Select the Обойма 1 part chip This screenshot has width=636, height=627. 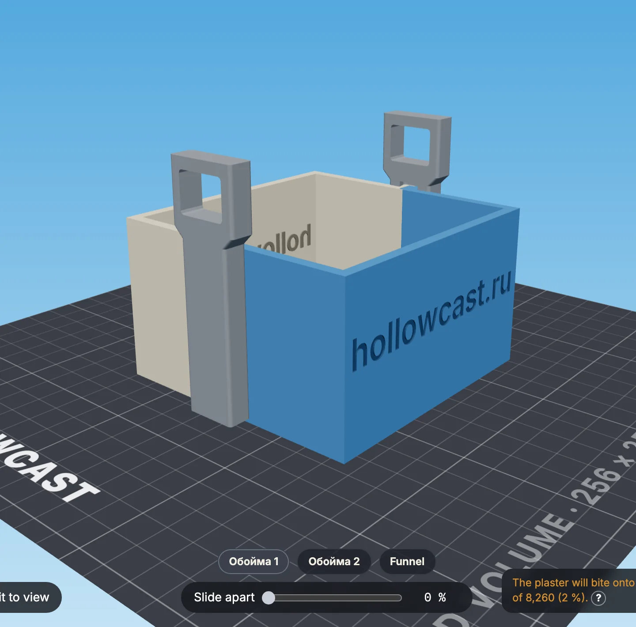point(254,562)
